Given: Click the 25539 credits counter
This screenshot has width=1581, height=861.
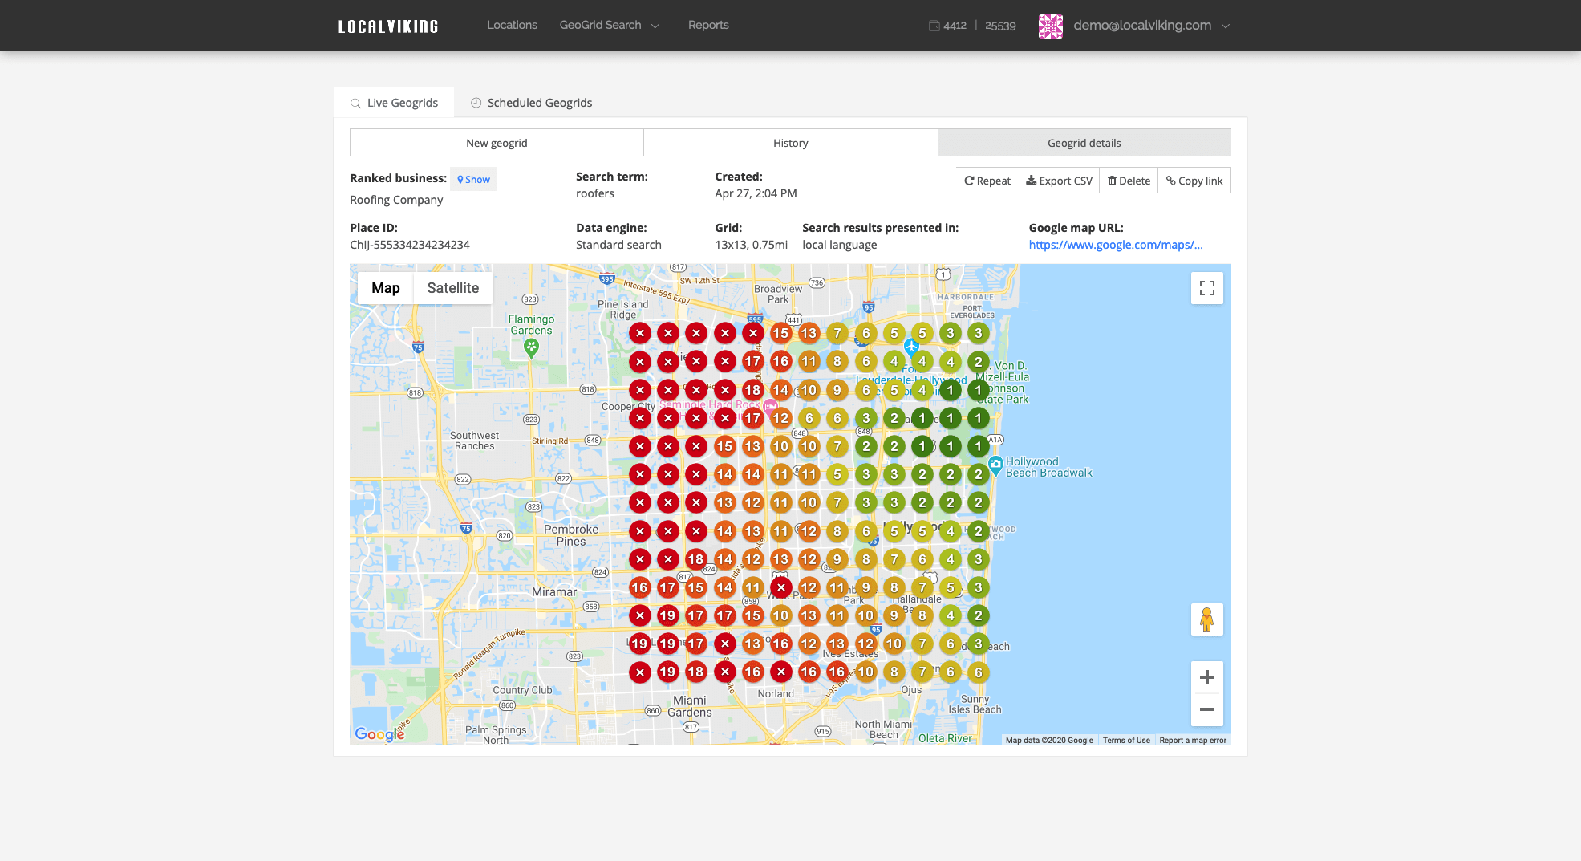Looking at the screenshot, I should pyautogui.click(x=1000, y=26).
